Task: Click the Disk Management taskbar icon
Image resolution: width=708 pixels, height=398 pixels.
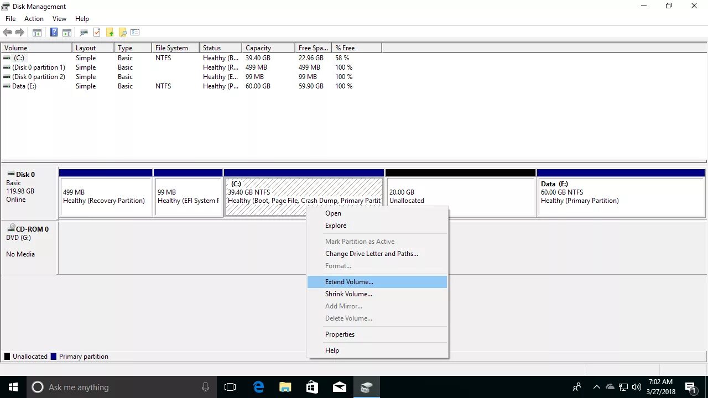Action: (366, 387)
